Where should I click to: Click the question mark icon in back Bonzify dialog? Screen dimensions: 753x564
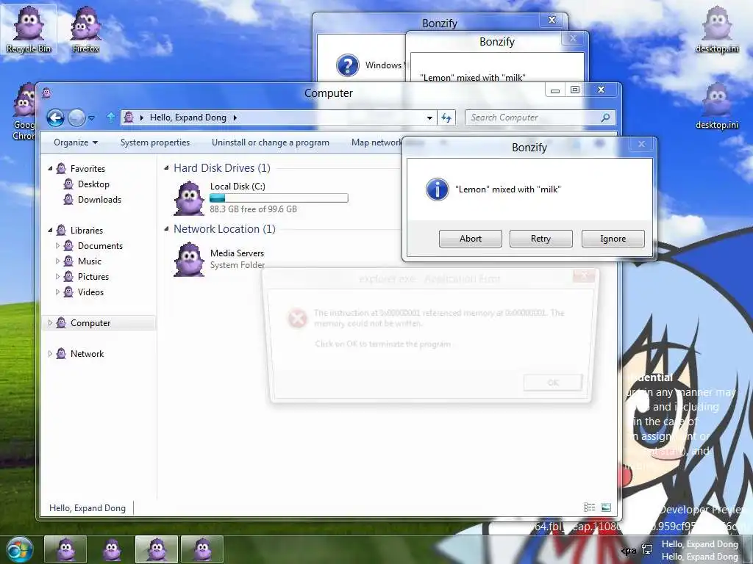tap(348, 65)
